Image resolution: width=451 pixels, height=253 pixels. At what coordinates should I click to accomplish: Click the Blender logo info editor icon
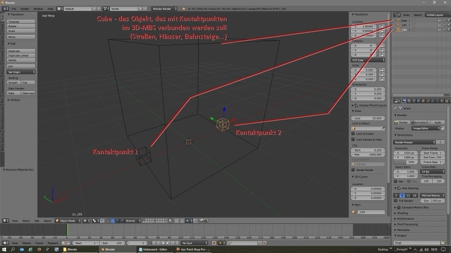(x=5, y=8)
